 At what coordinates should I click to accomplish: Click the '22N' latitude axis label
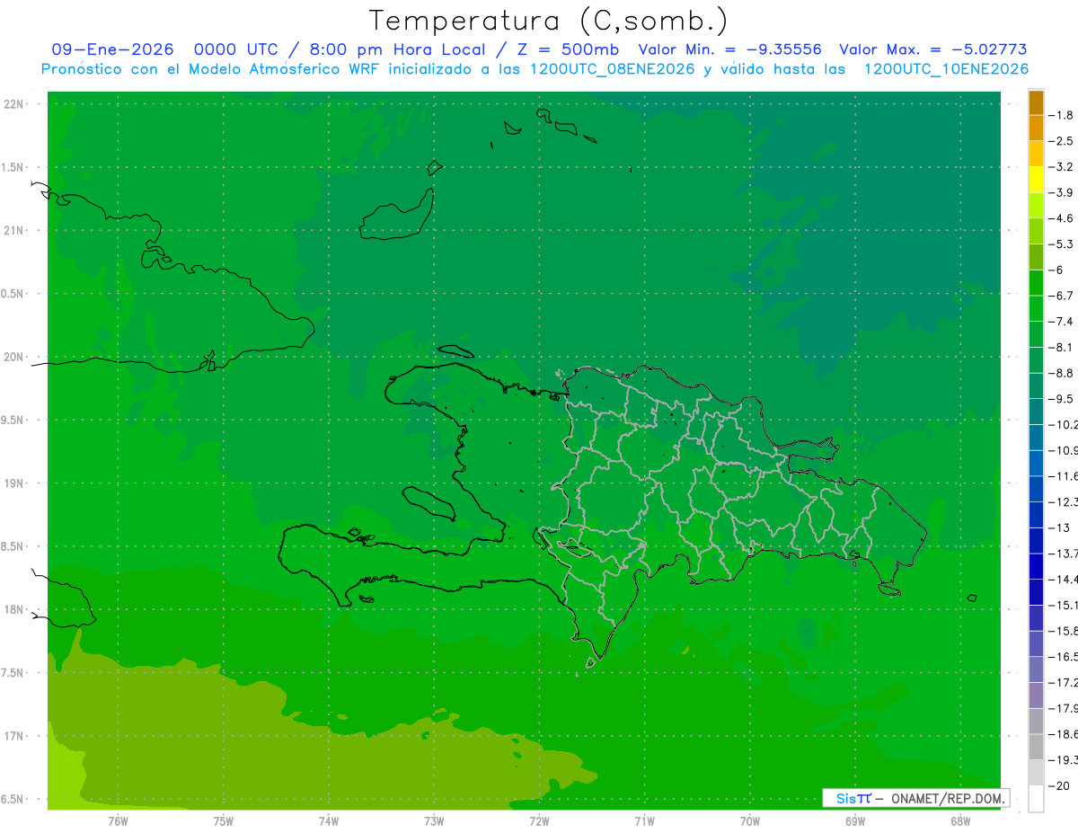(14, 104)
